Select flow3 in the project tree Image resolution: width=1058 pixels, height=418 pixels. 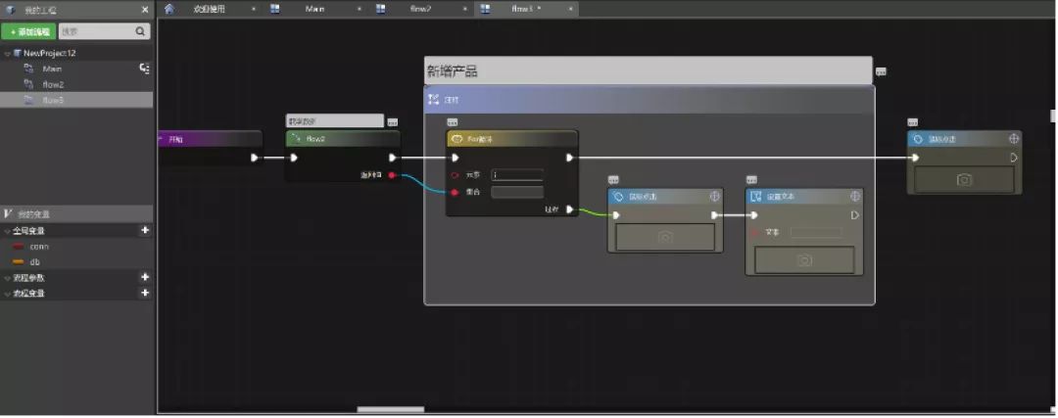pos(53,100)
